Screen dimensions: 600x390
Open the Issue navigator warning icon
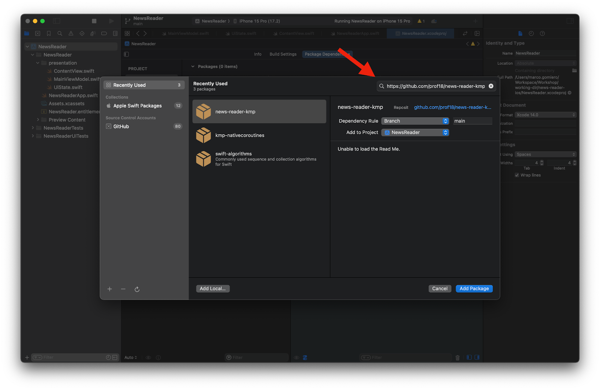click(71, 33)
